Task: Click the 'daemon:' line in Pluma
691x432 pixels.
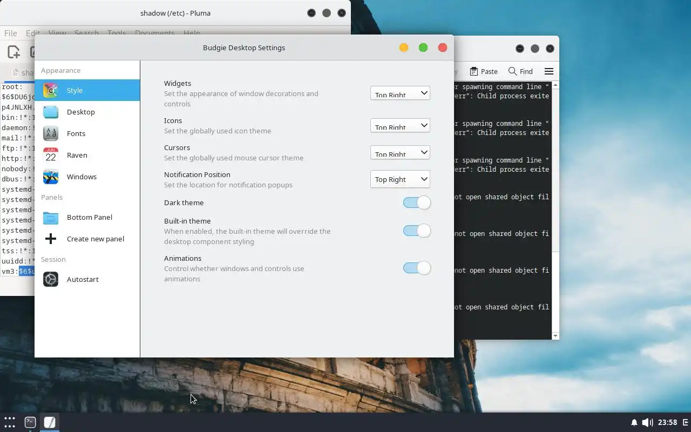Action: pyautogui.click(x=18, y=127)
